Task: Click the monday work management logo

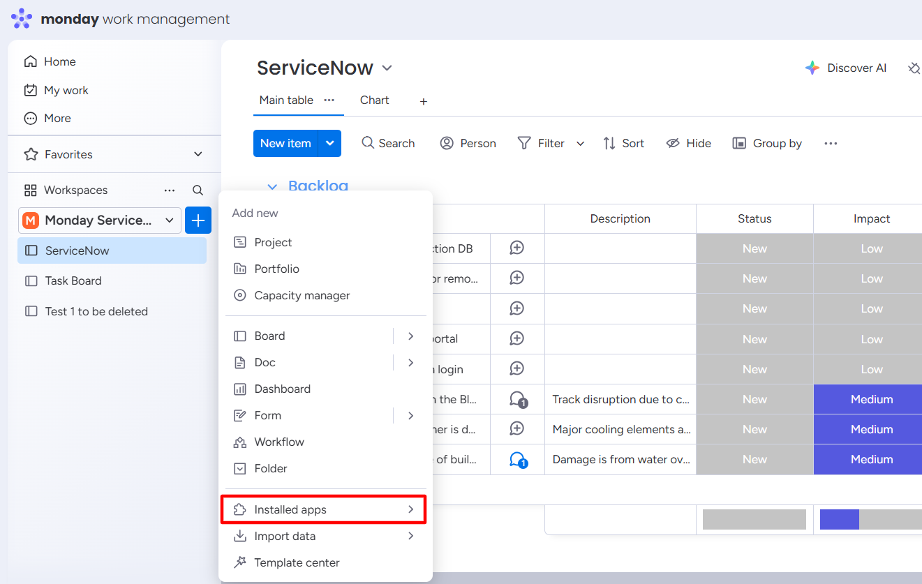Action: pyautogui.click(x=120, y=19)
